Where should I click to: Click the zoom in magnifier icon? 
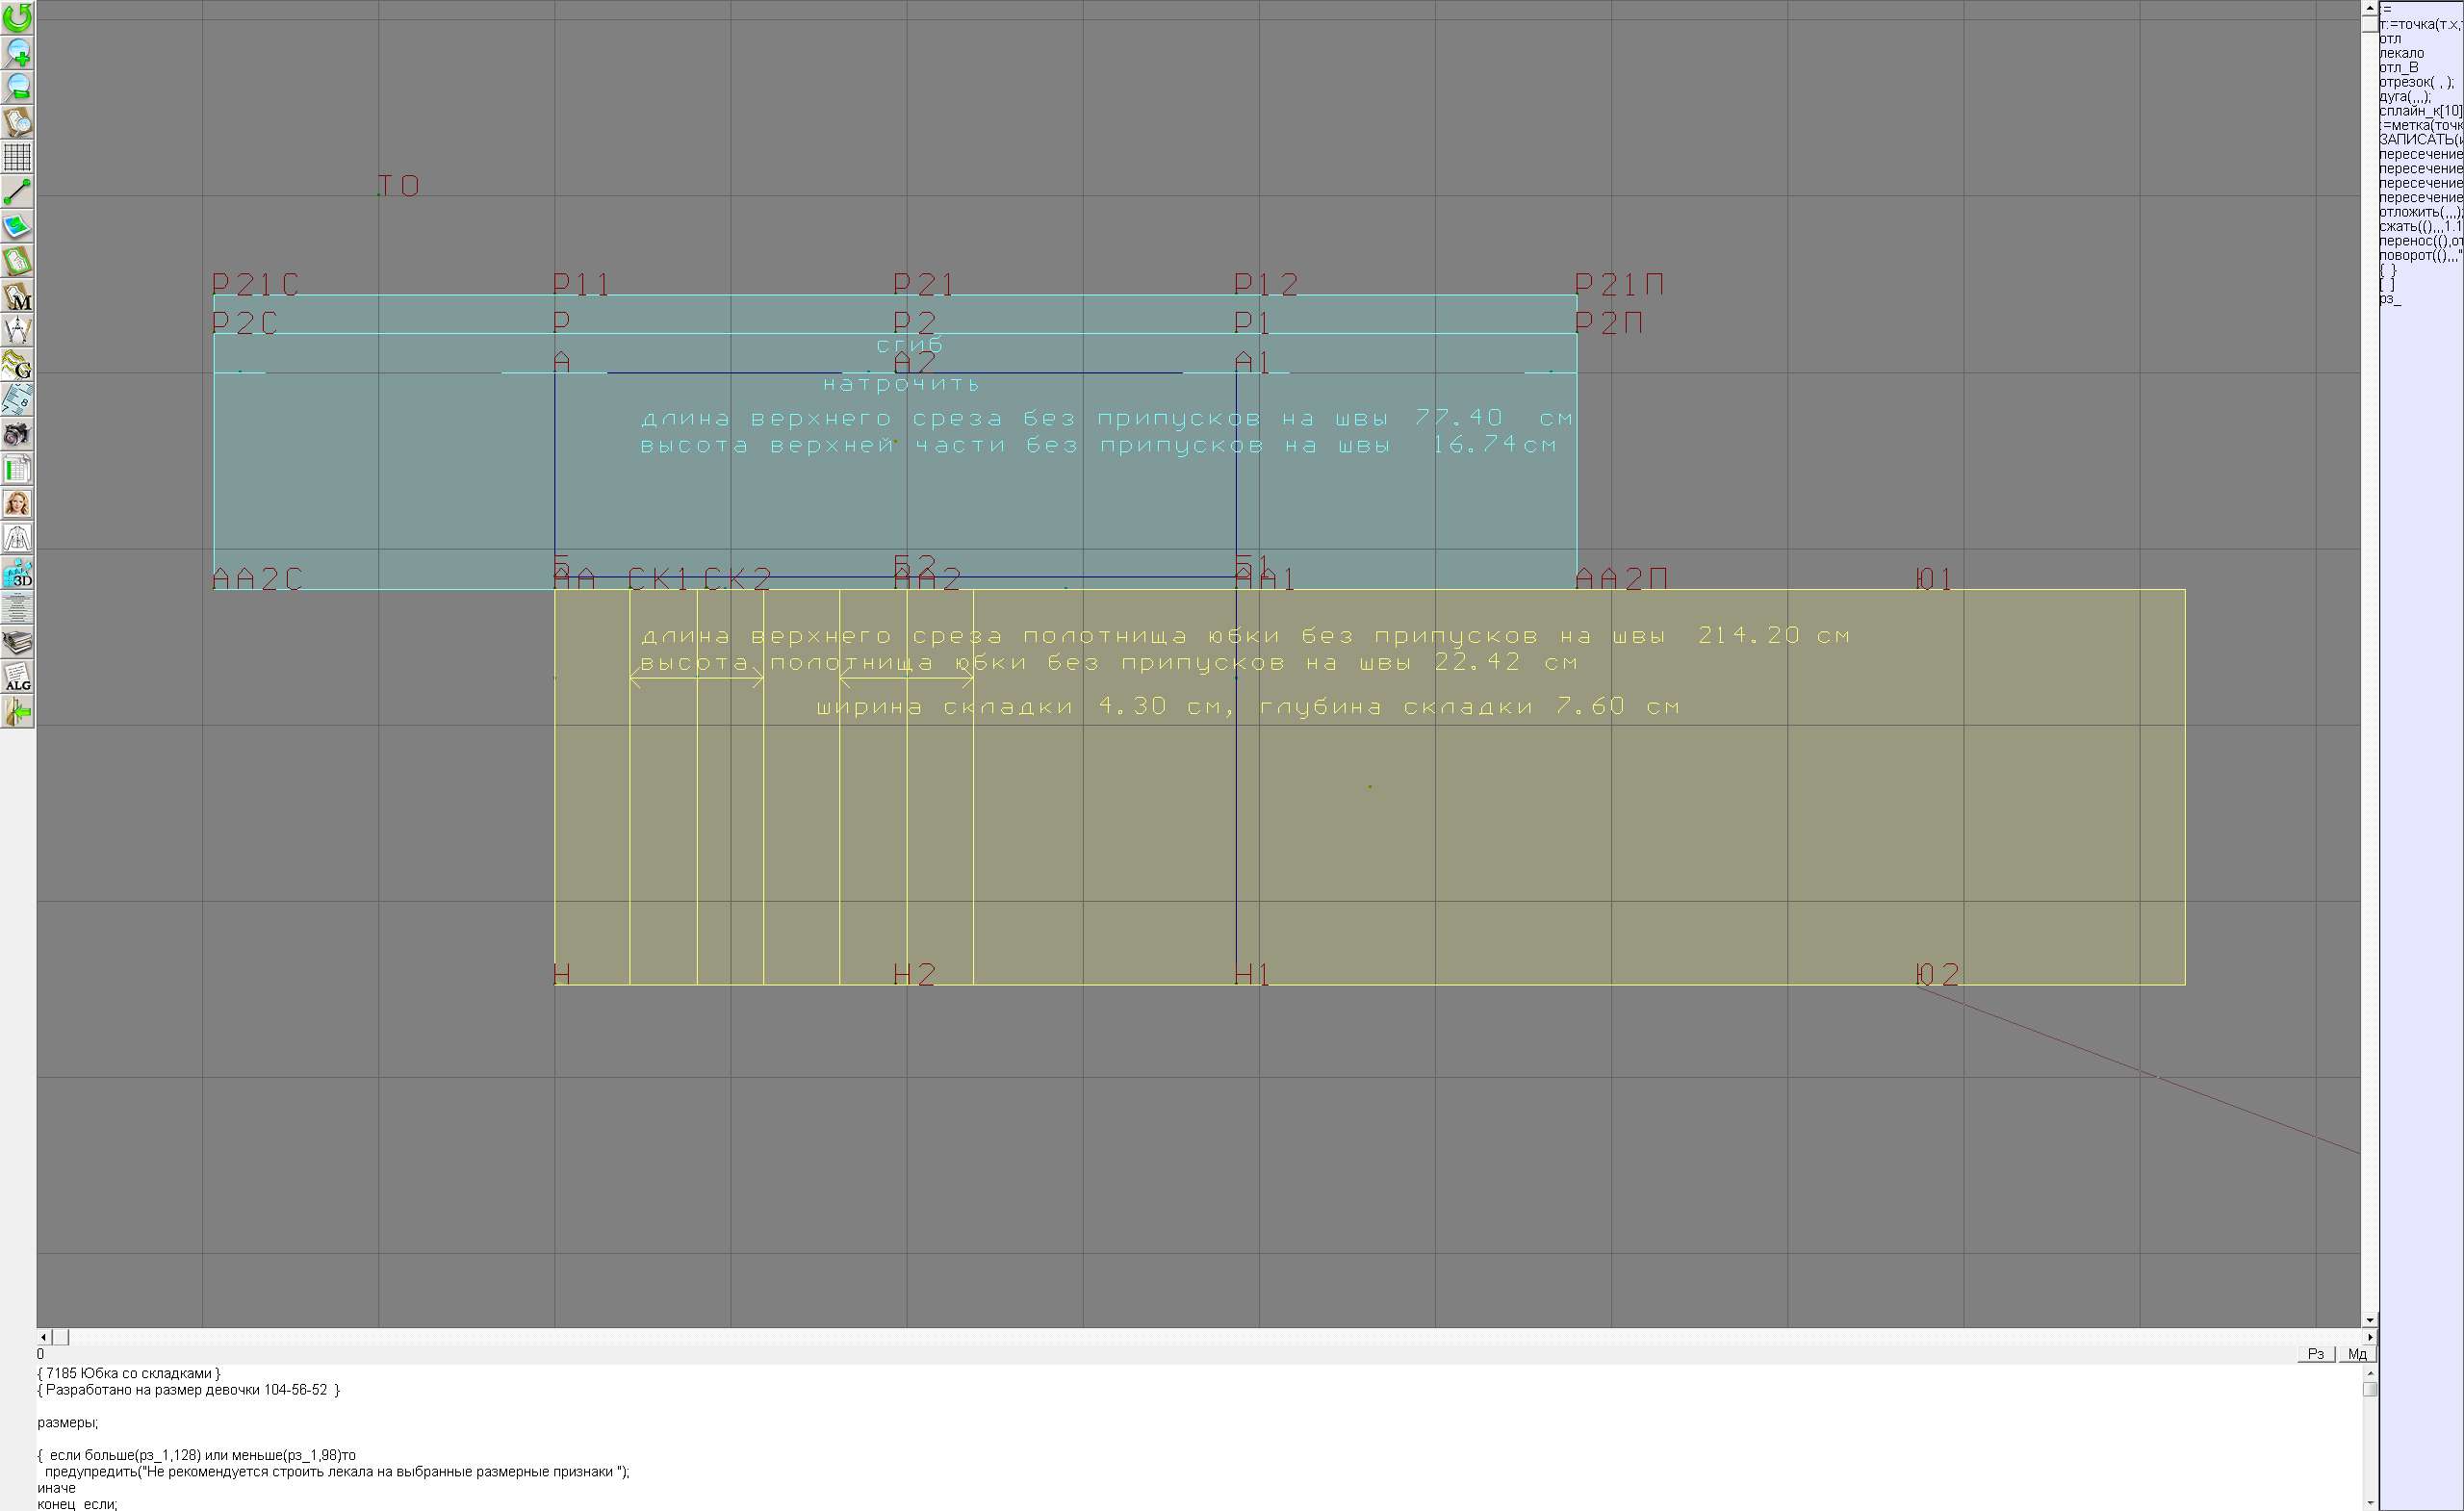tap(17, 52)
